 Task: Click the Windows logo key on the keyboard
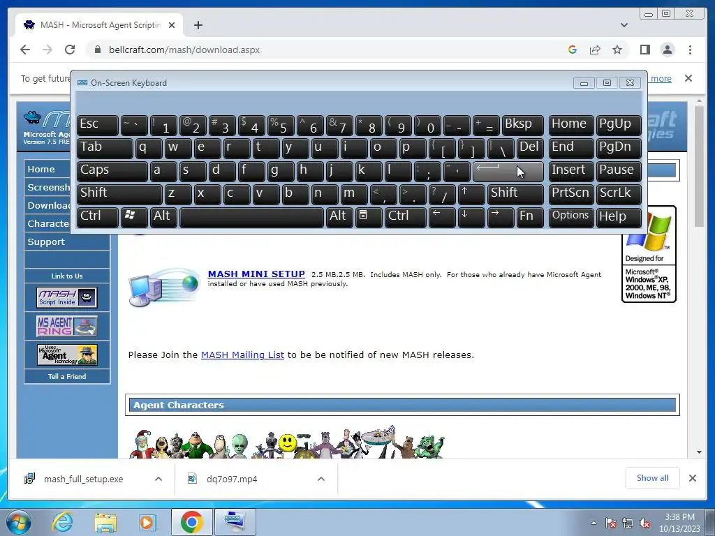pyautogui.click(x=133, y=216)
